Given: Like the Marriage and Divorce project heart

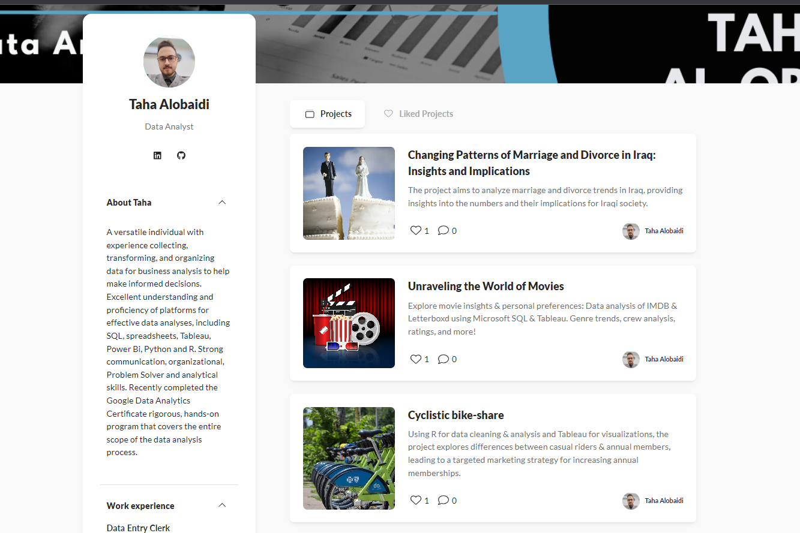Looking at the screenshot, I should (415, 230).
